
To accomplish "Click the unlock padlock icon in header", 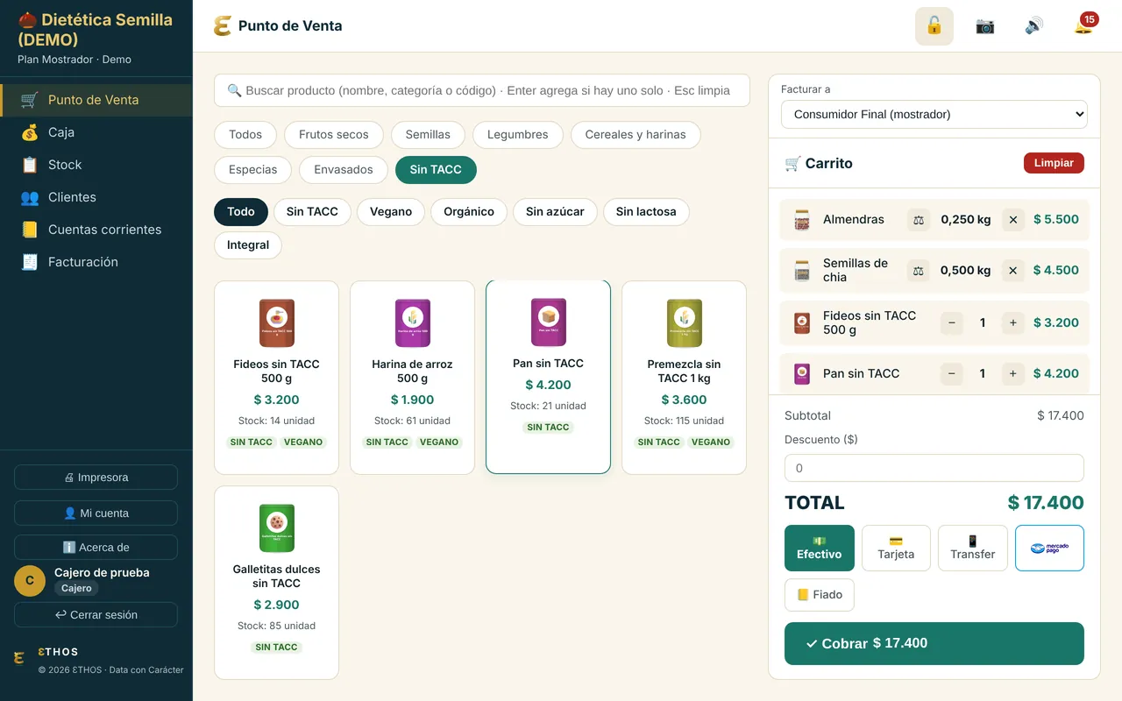I will 934,26.
